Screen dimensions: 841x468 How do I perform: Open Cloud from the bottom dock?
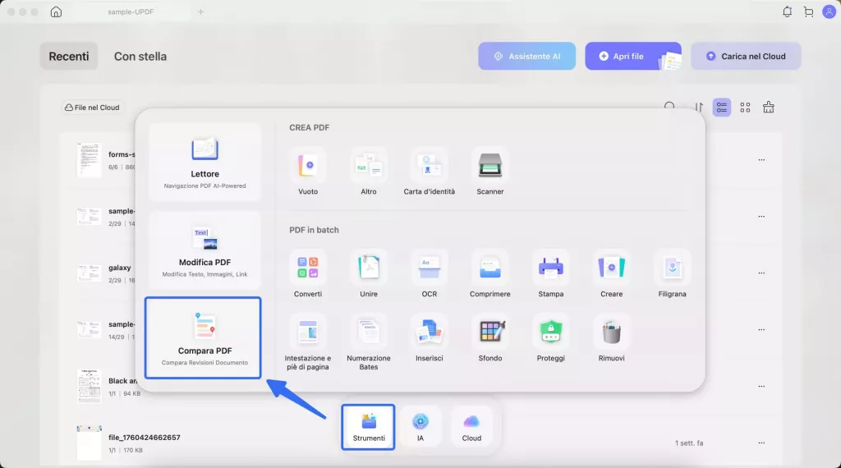pyautogui.click(x=471, y=427)
